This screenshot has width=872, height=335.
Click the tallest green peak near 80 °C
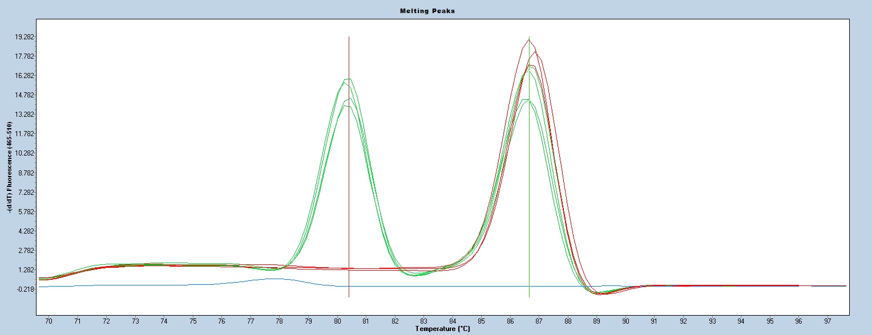[348, 79]
